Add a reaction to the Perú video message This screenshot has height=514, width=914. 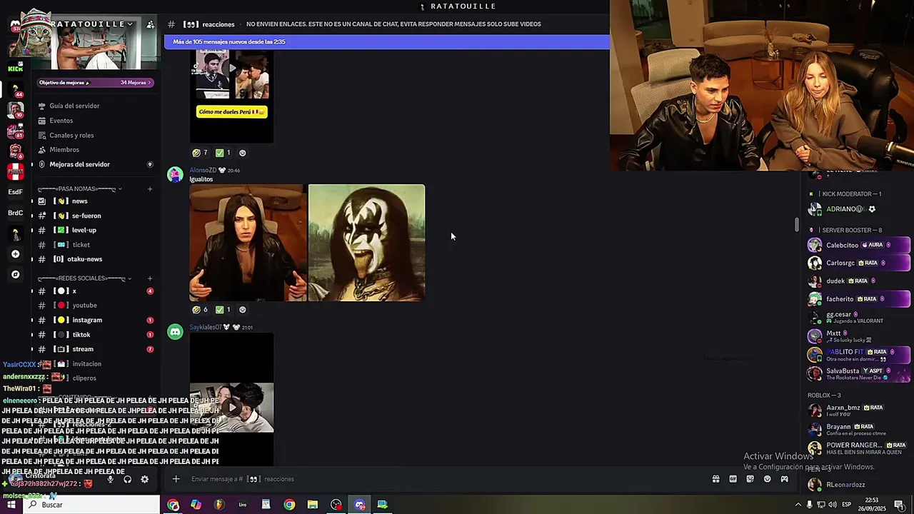tap(242, 153)
